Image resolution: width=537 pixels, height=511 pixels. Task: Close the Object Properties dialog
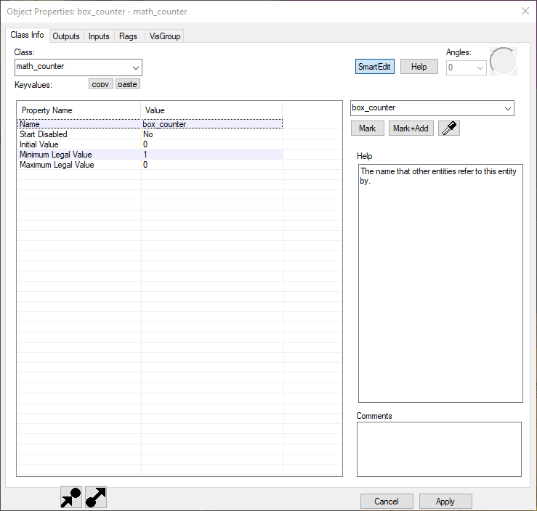click(525, 11)
